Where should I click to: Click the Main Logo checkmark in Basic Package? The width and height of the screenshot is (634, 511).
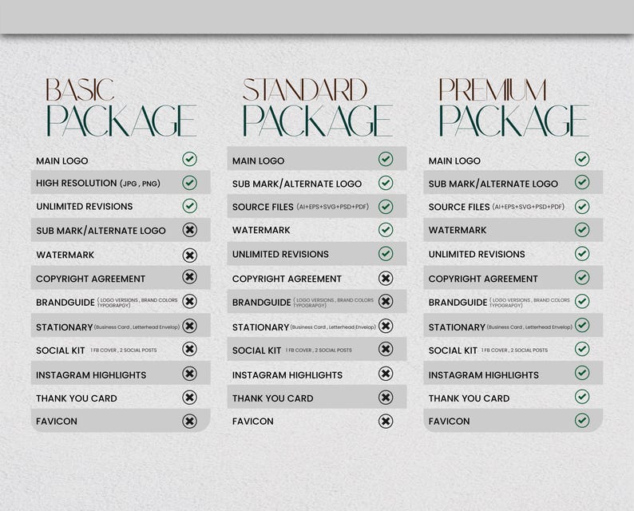click(189, 159)
